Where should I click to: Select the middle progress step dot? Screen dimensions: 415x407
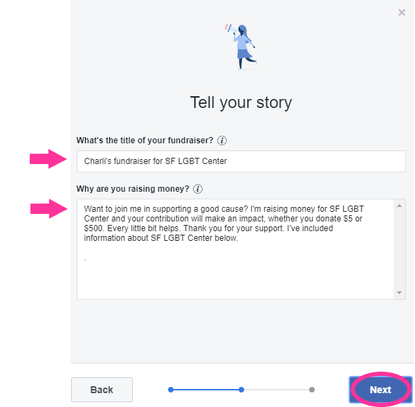[241, 390]
